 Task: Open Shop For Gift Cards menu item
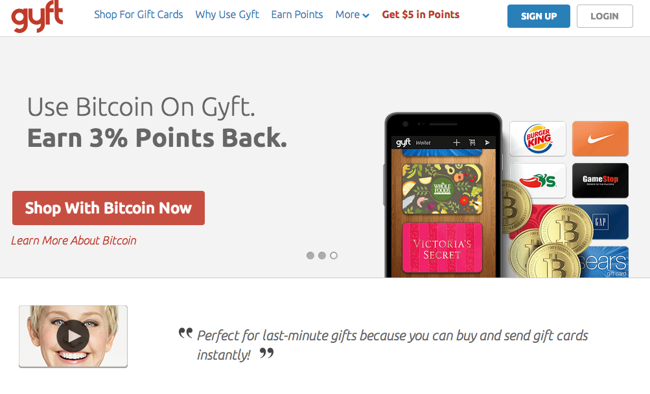pyautogui.click(x=138, y=14)
